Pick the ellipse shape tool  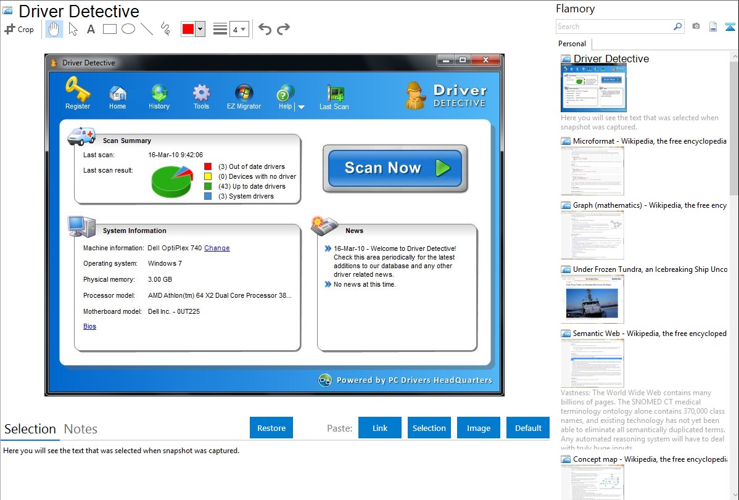pyautogui.click(x=128, y=29)
